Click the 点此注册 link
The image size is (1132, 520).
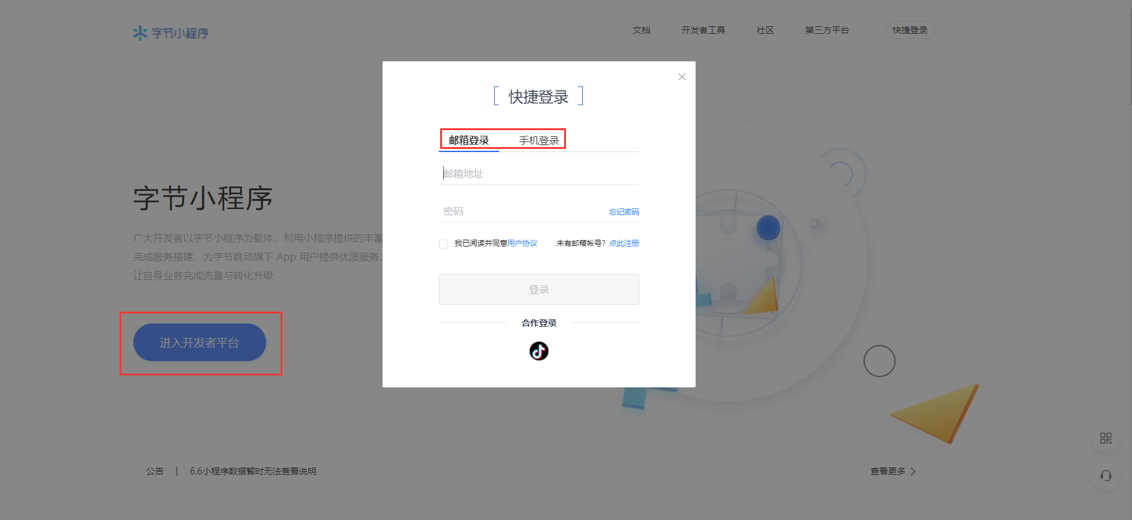coord(624,243)
